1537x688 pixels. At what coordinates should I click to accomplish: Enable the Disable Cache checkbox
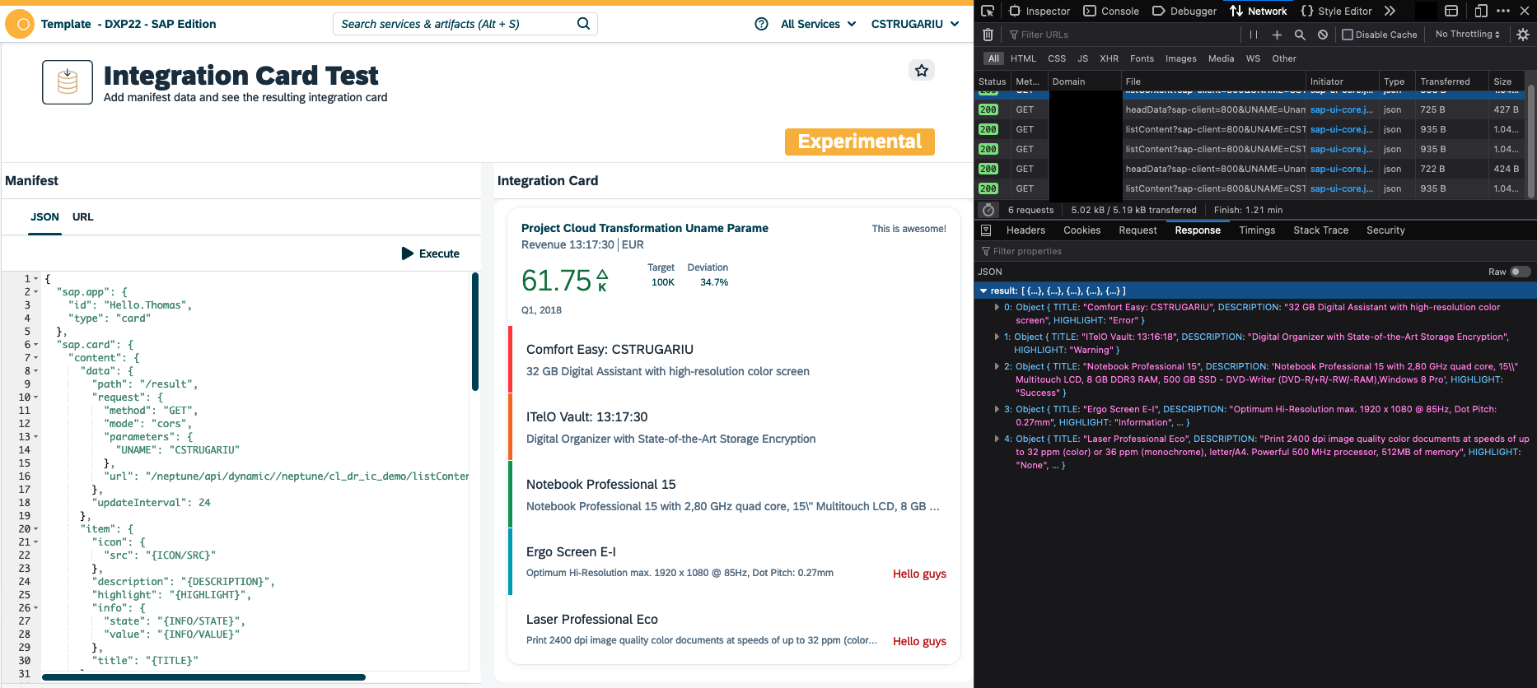(1348, 35)
